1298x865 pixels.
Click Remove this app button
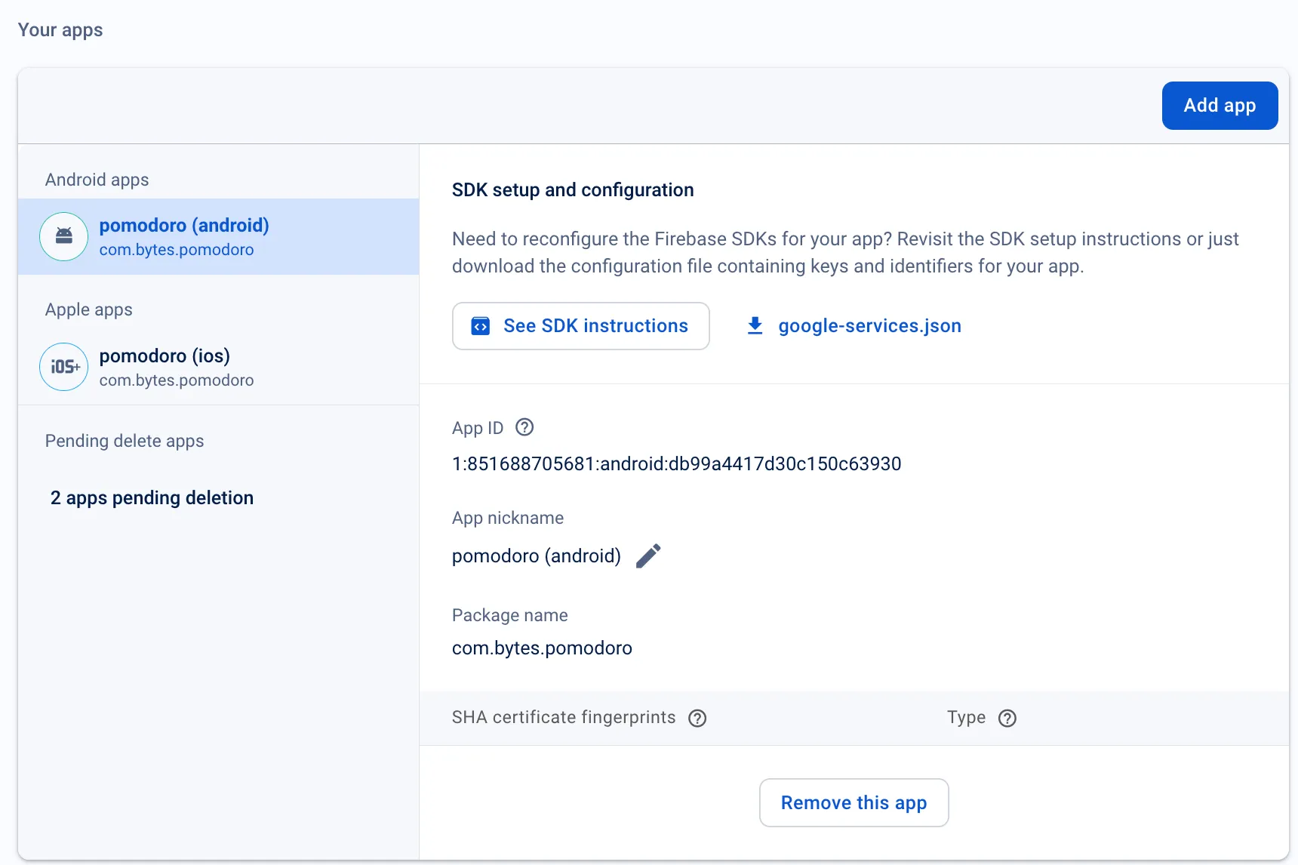854,802
